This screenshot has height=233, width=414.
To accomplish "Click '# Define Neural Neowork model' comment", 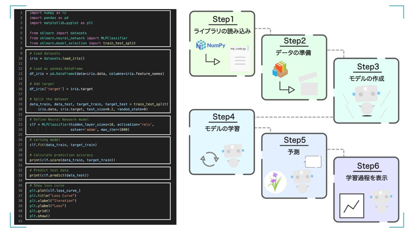I will click(x=59, y=119).
